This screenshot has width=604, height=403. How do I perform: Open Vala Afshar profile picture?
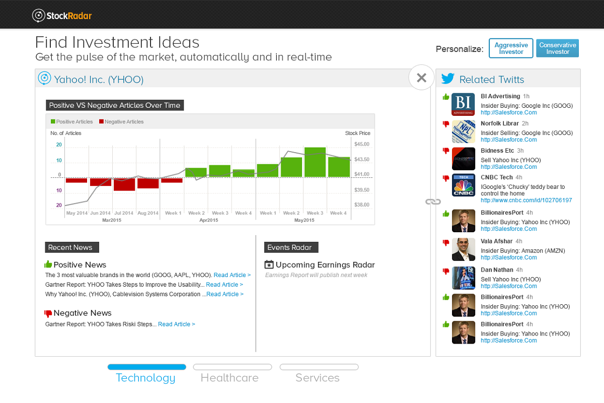click(x=463, y=249)
